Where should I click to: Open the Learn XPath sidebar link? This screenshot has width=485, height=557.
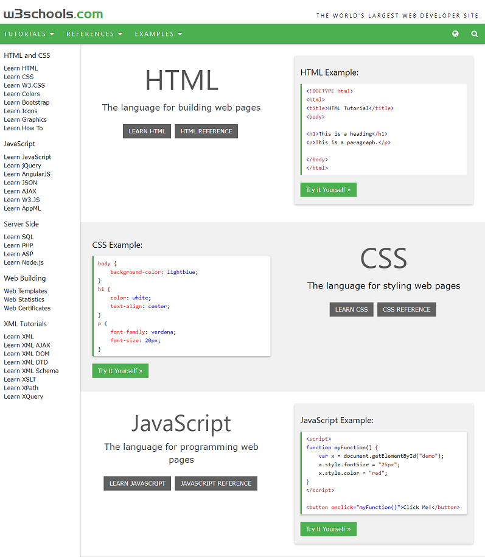pyautogui.click(x=21, y=388)
